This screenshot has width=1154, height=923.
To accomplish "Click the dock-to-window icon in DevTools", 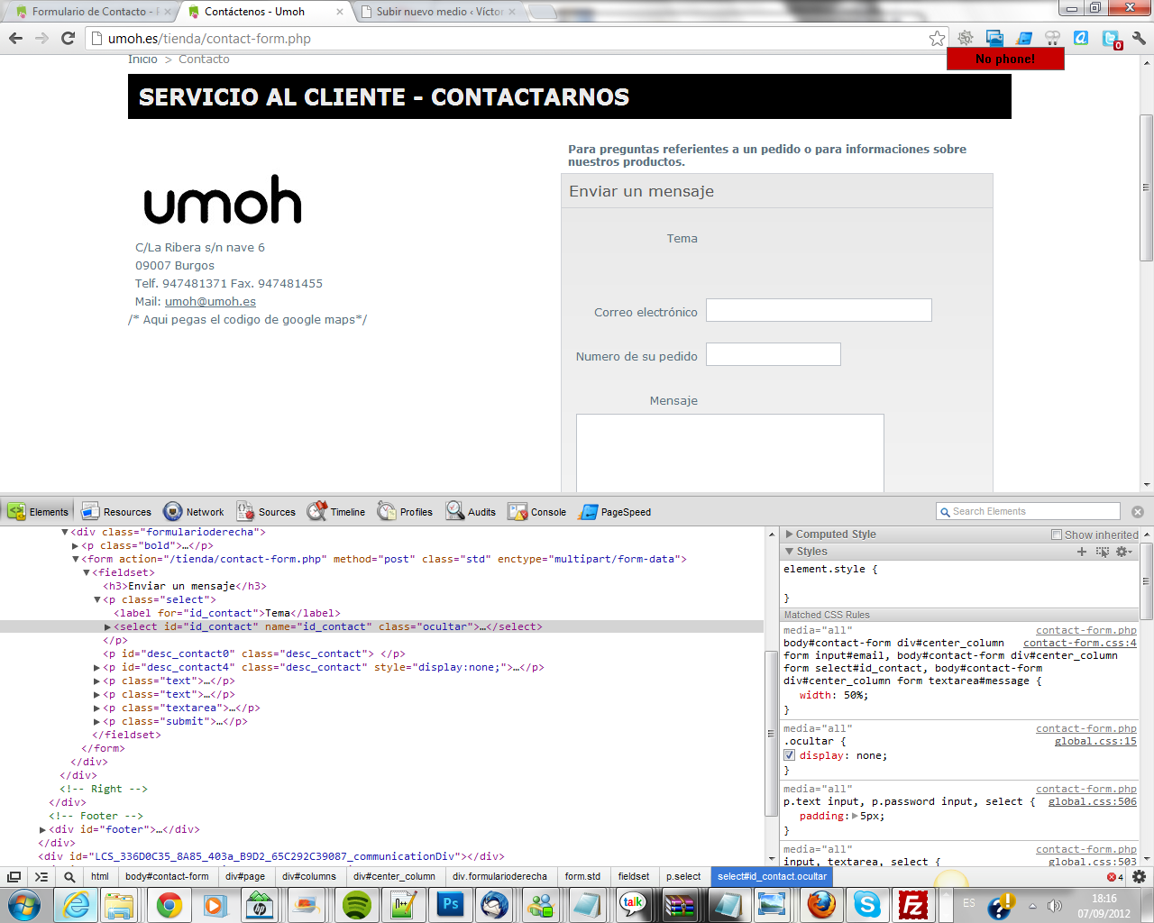I will pos(14,876).
